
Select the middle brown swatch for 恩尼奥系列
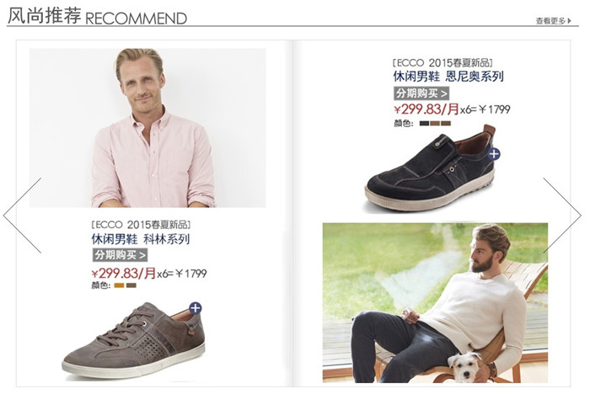pos(435,123)
